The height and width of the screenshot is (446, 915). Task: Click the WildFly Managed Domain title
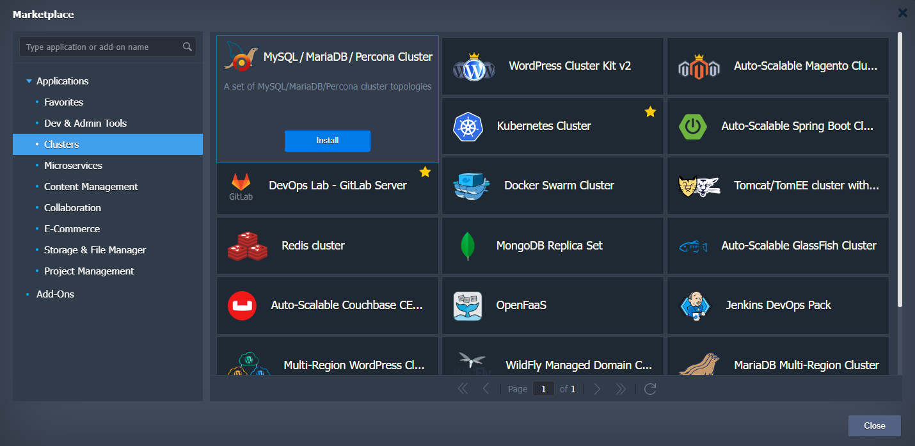(579, 365)
